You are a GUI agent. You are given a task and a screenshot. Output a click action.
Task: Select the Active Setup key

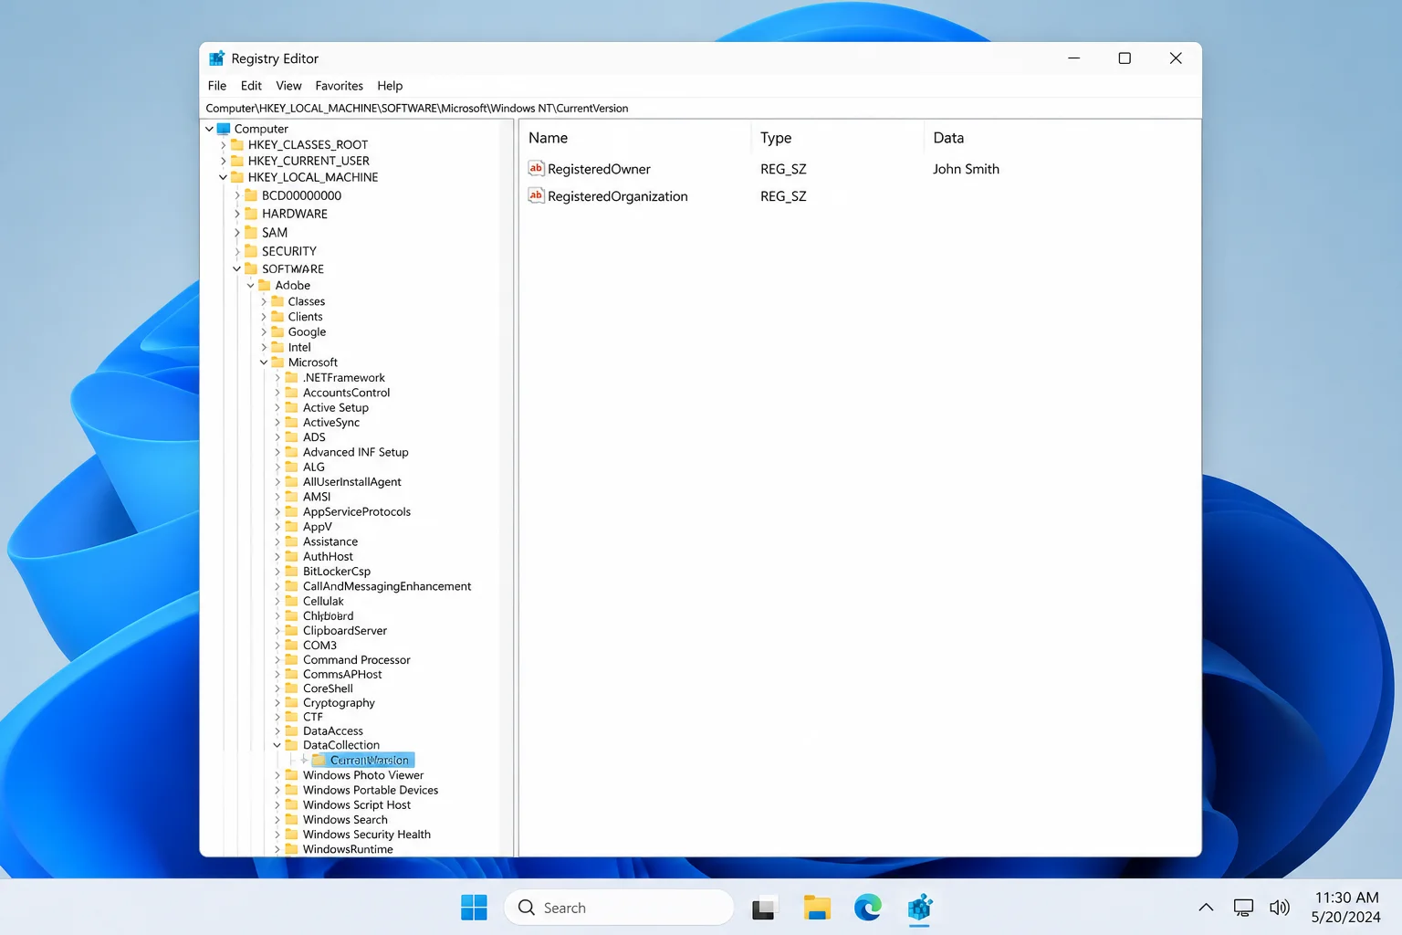tap(336, 408)
